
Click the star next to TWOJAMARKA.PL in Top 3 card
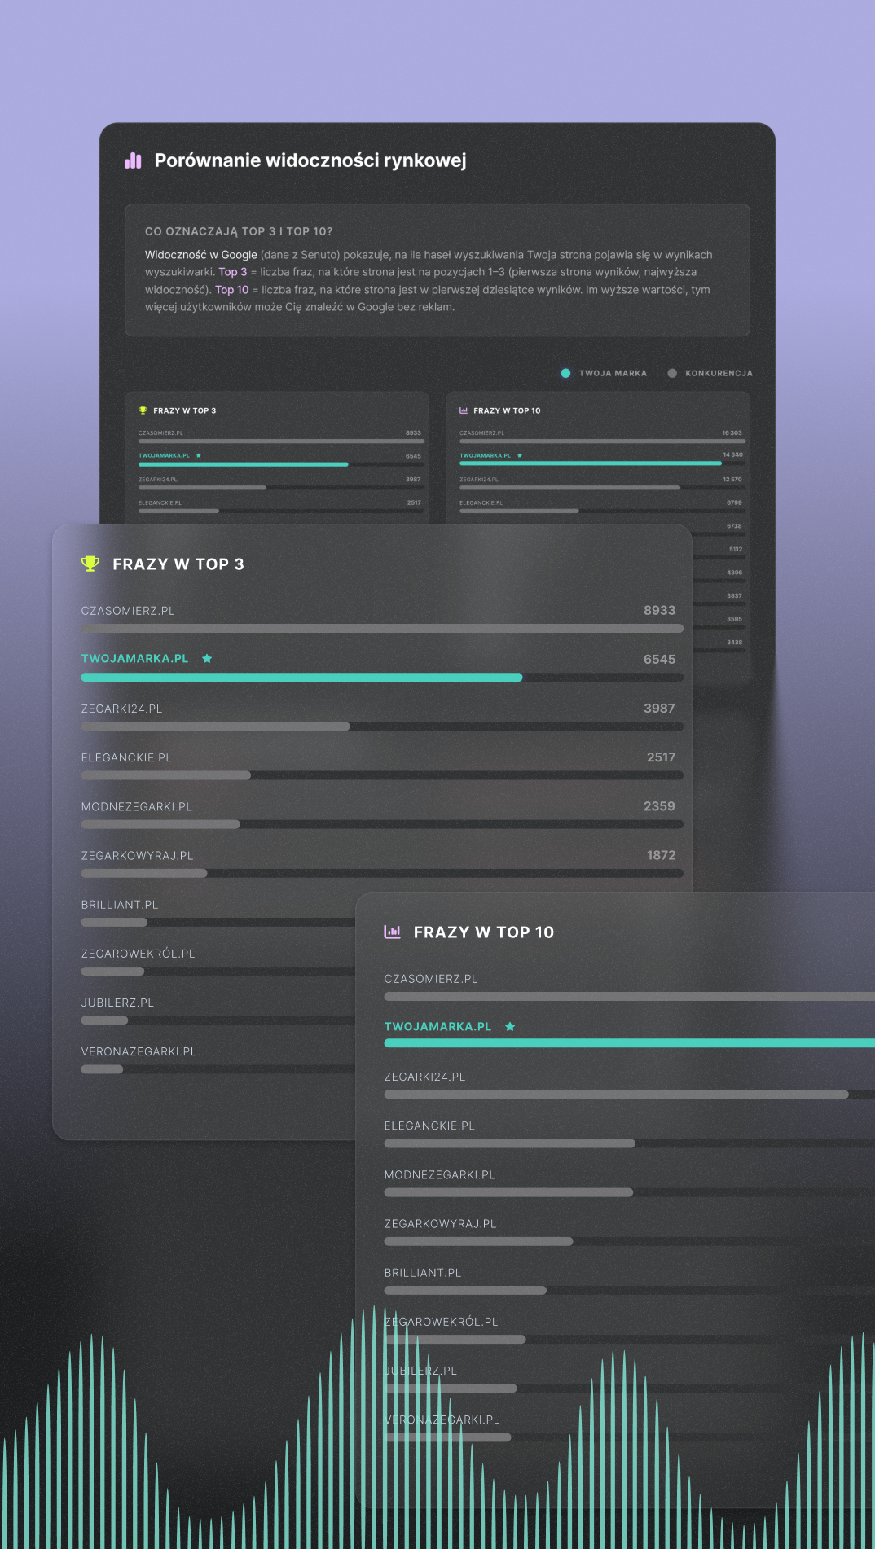207,658
